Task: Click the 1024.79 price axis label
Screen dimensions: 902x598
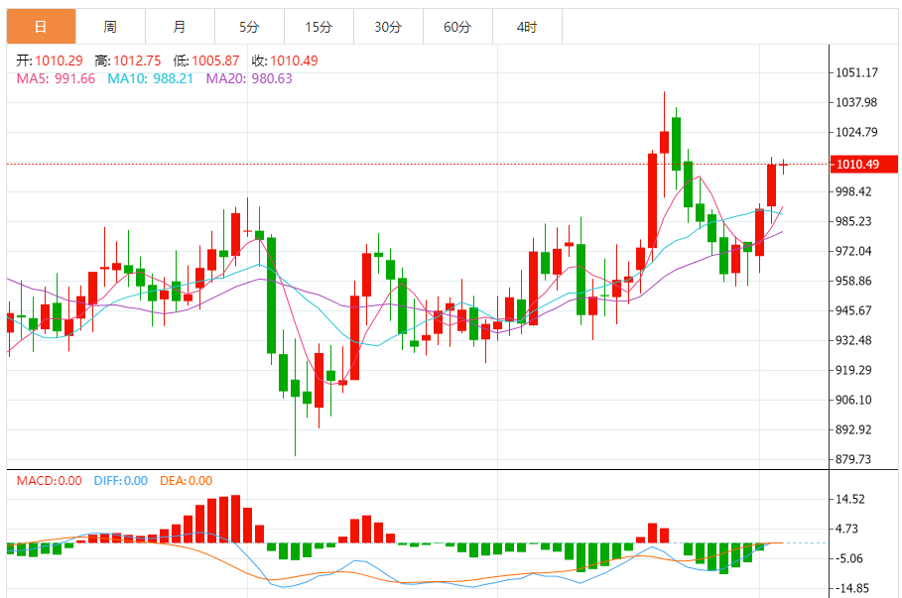Action: pyautogui.click(x=856, y=132)
